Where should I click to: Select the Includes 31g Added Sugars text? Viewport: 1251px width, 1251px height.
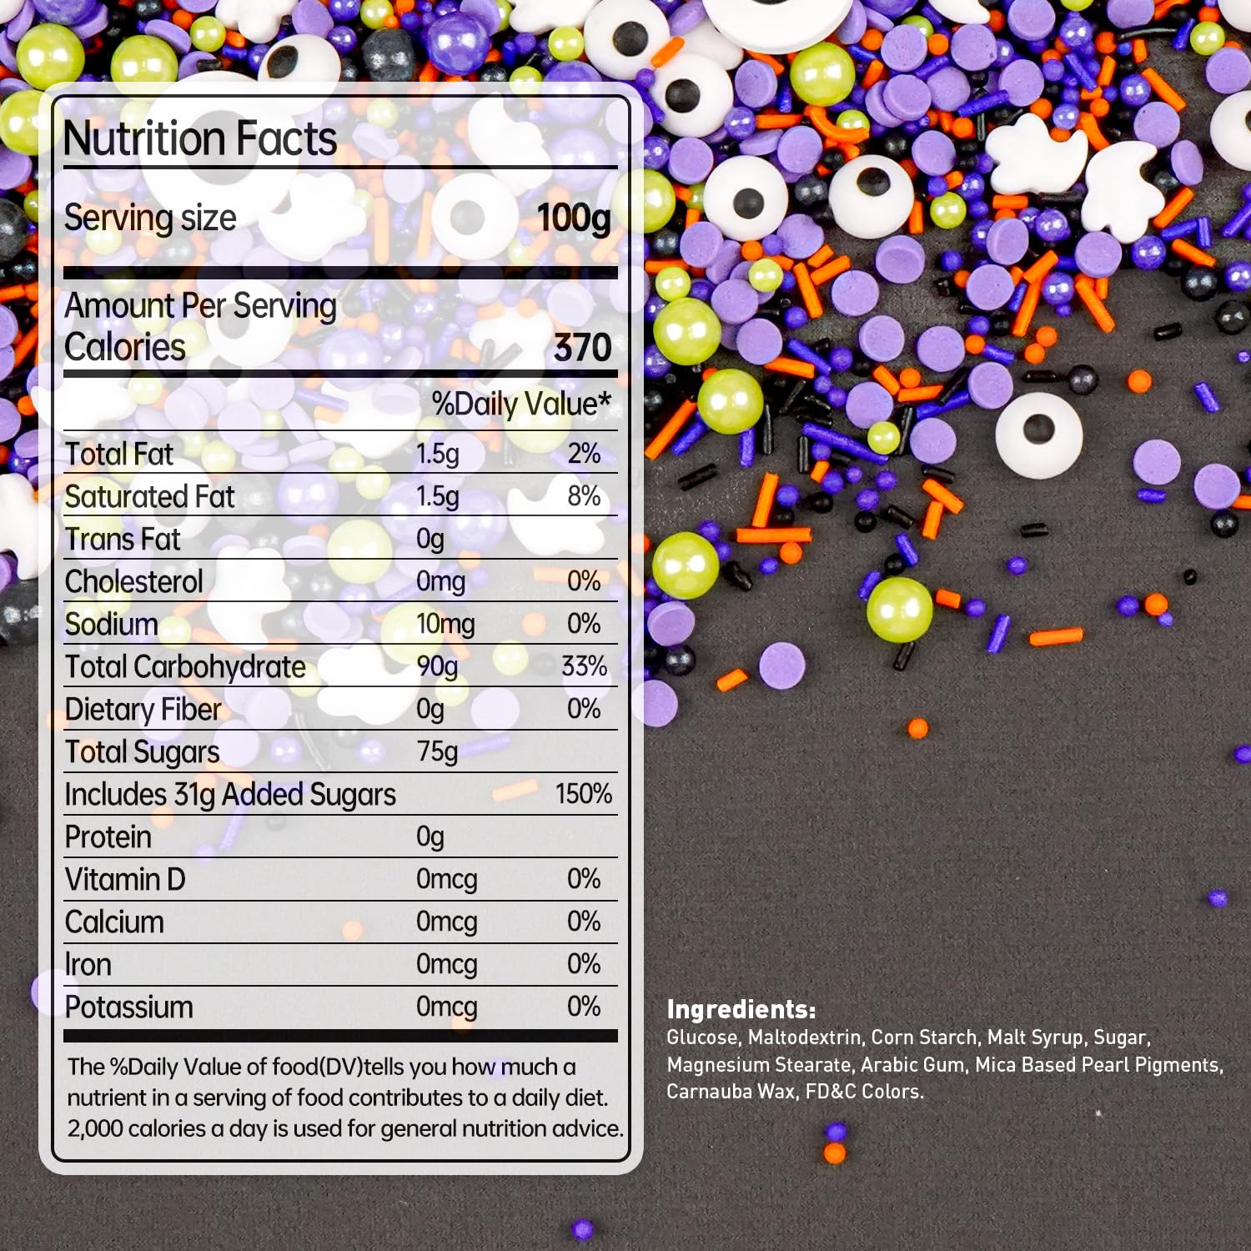[x=230, y=795]
